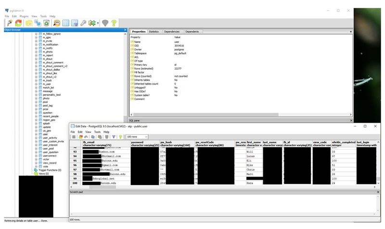385x229 pixels.
Task: Switch to the Statistics tab
Action: click(154, 31)
